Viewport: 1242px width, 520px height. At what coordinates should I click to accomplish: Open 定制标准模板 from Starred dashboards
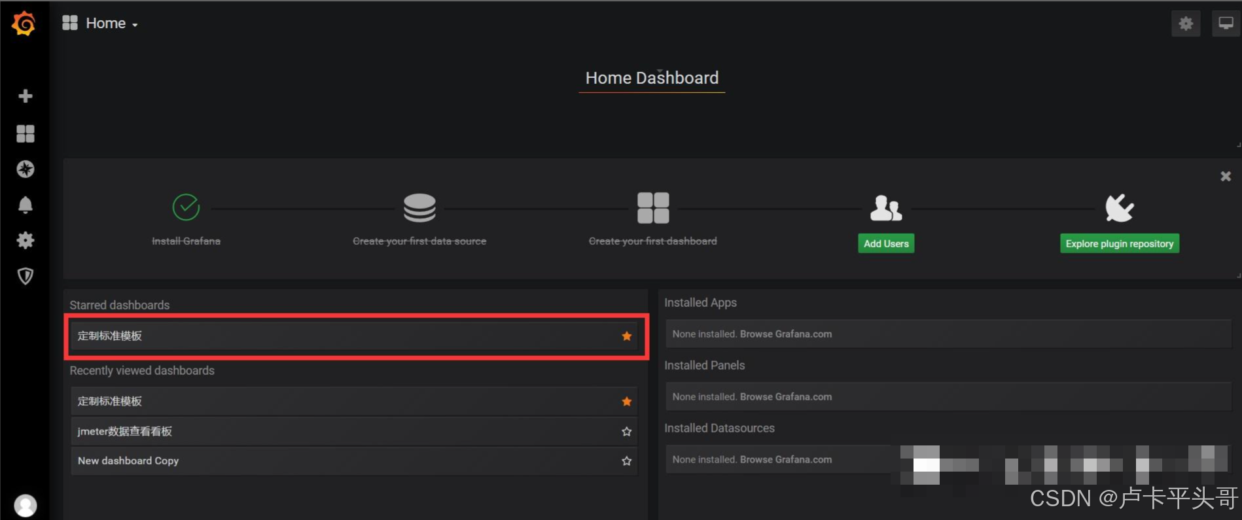pyautogui.click(x=354, y=336)
